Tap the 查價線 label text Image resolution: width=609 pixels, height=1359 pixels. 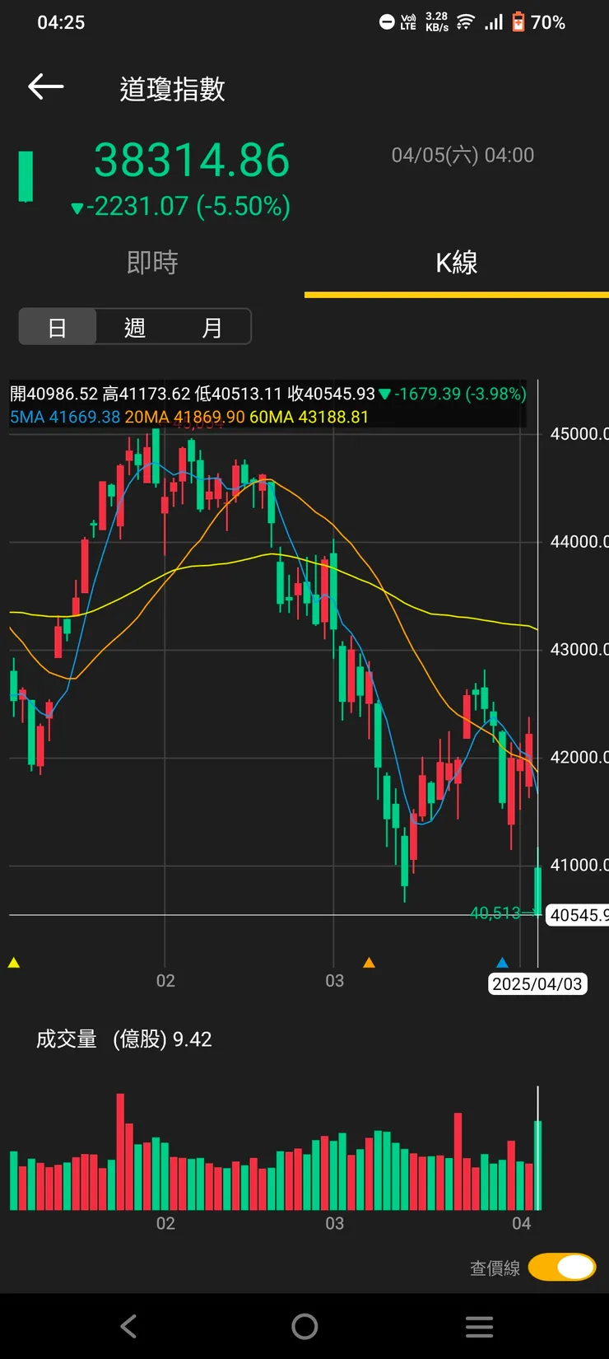click(x=495, y=1268)
